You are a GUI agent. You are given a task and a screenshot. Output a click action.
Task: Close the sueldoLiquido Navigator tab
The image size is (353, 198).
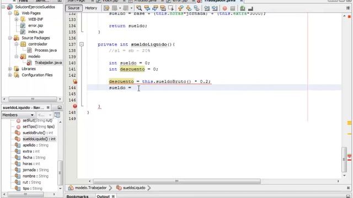click(x=48, y=108)
